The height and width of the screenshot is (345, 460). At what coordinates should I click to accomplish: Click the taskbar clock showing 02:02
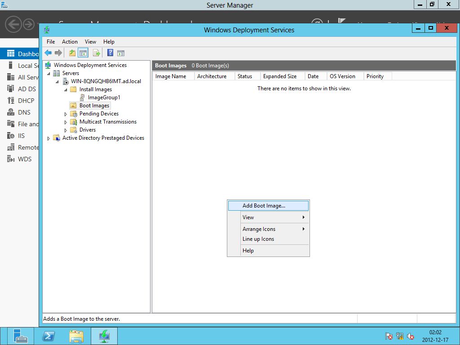point(435,336)
